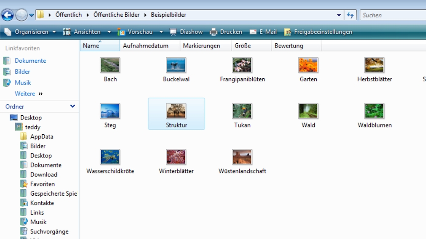
Task: Sort by Bewertung column header
Action: coord(289,46)
